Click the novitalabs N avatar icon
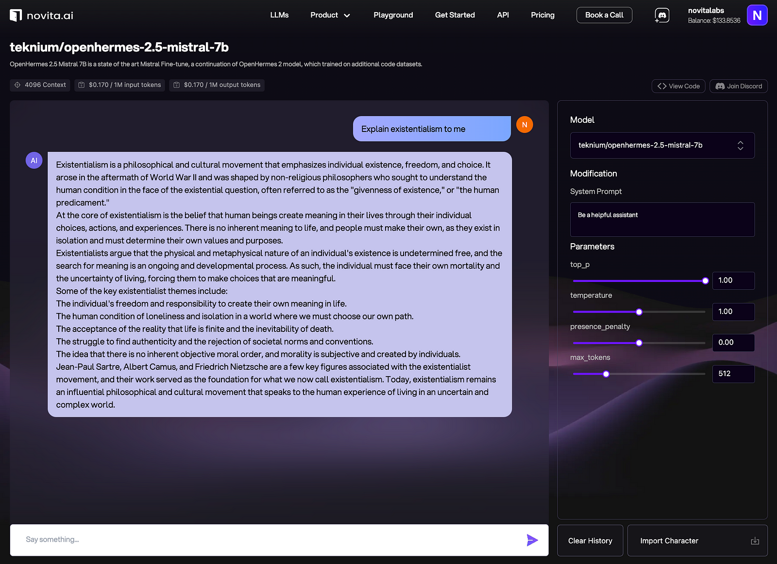 757,15
